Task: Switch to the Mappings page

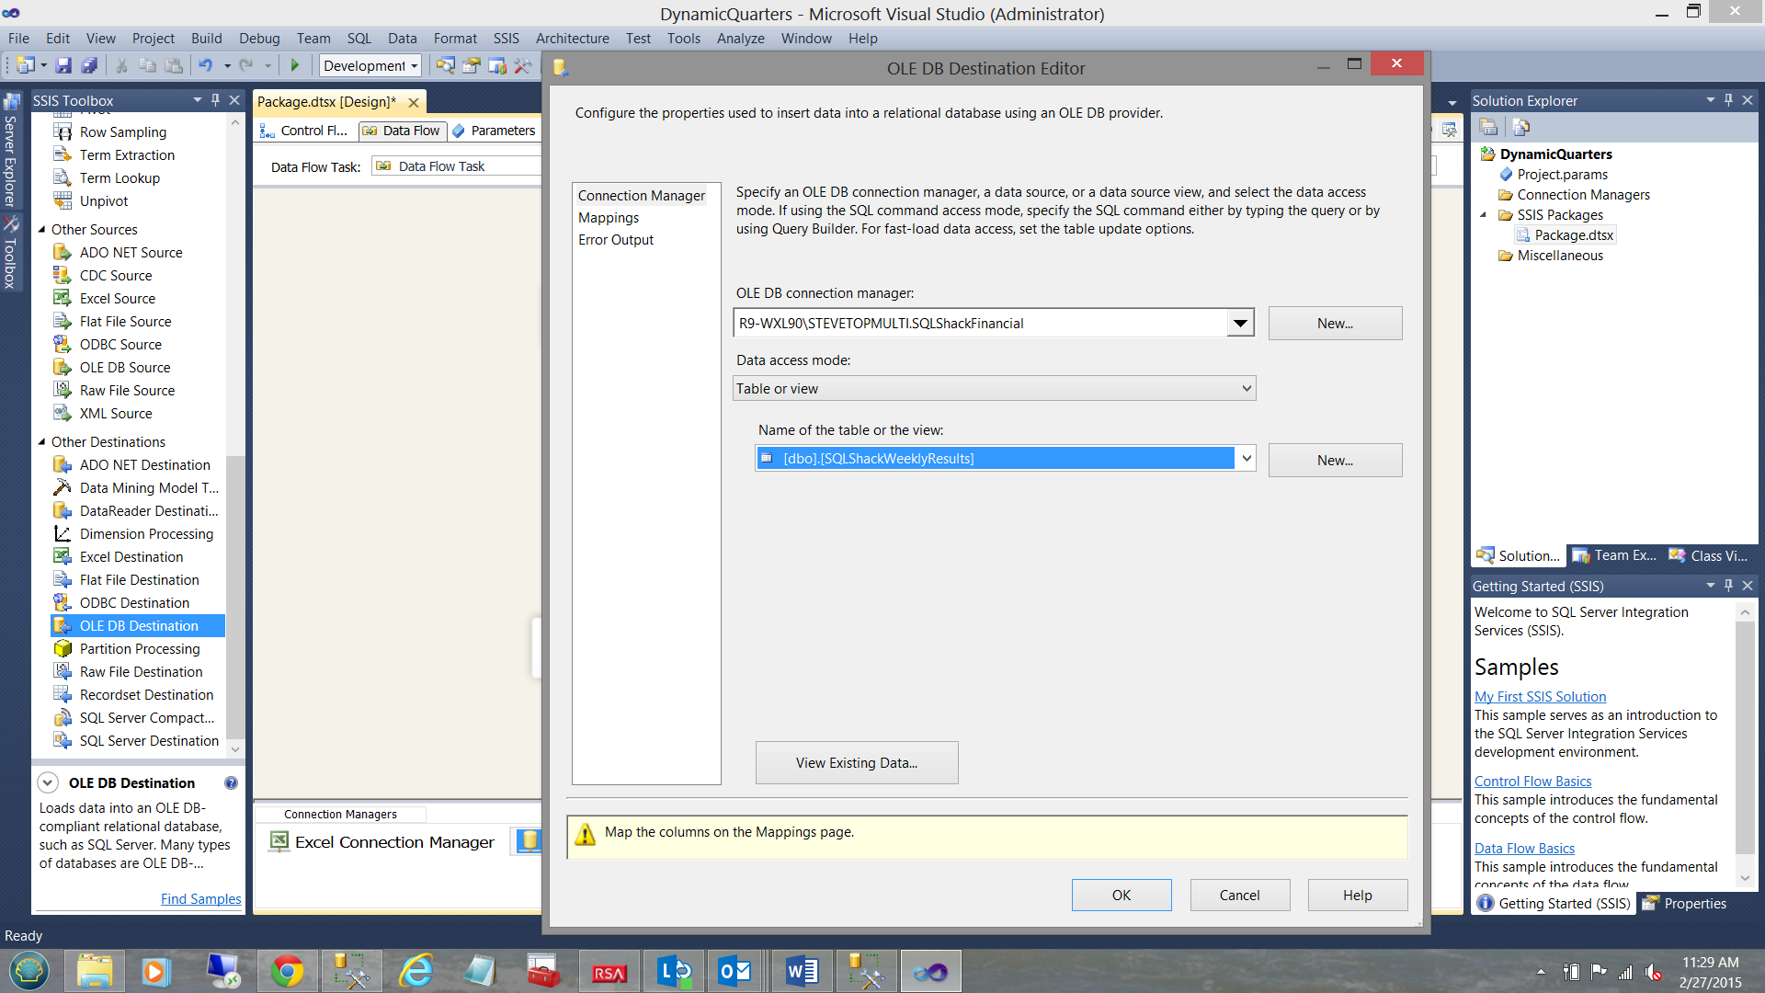Action: click(608, 218)
